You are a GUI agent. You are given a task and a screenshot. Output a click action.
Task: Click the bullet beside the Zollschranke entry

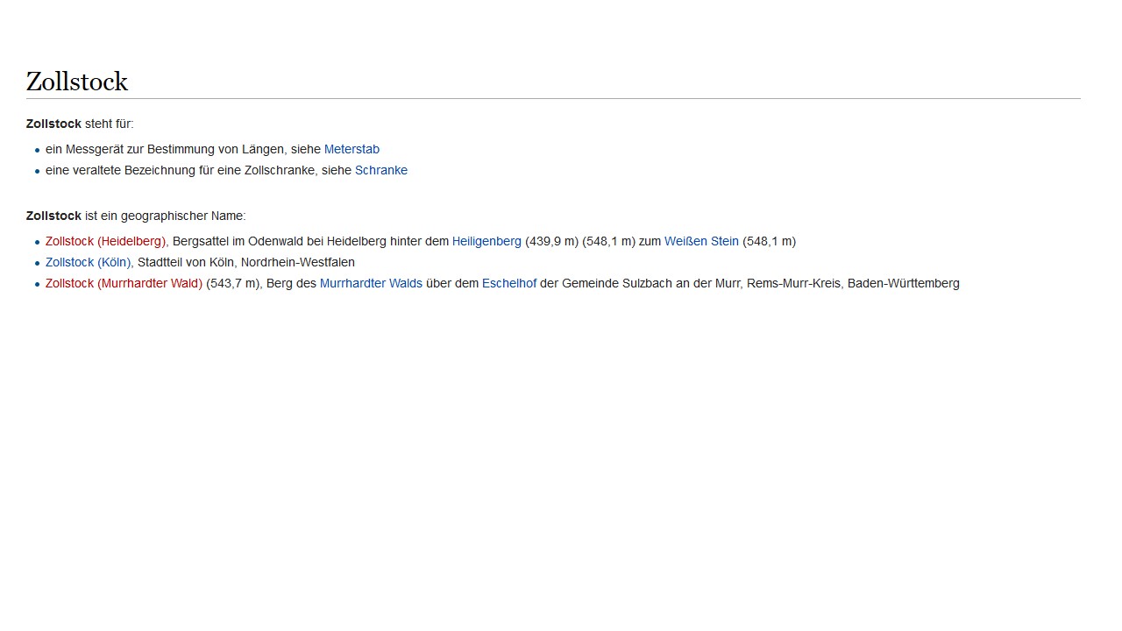point(38,171)
